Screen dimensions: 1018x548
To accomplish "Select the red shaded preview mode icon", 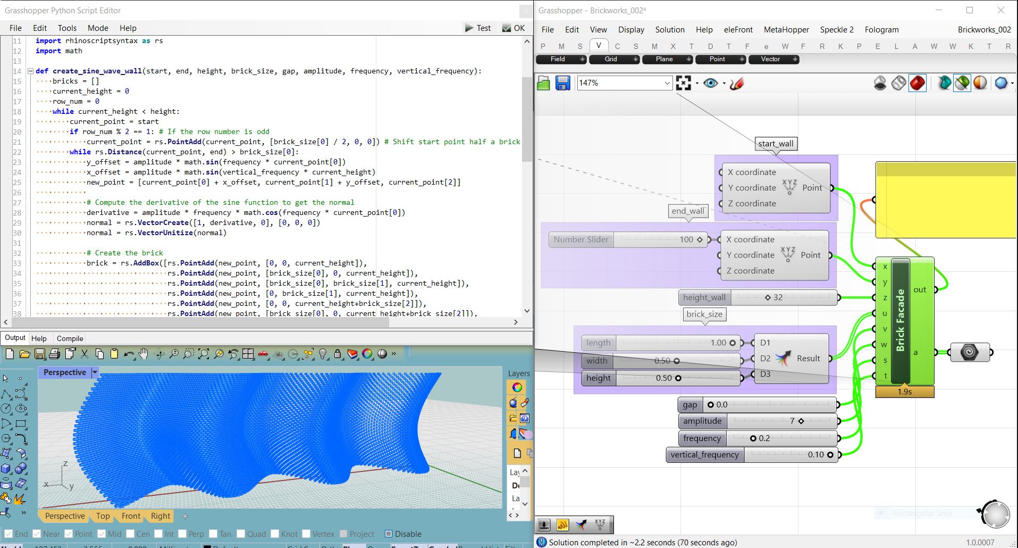I will [918, 83].
